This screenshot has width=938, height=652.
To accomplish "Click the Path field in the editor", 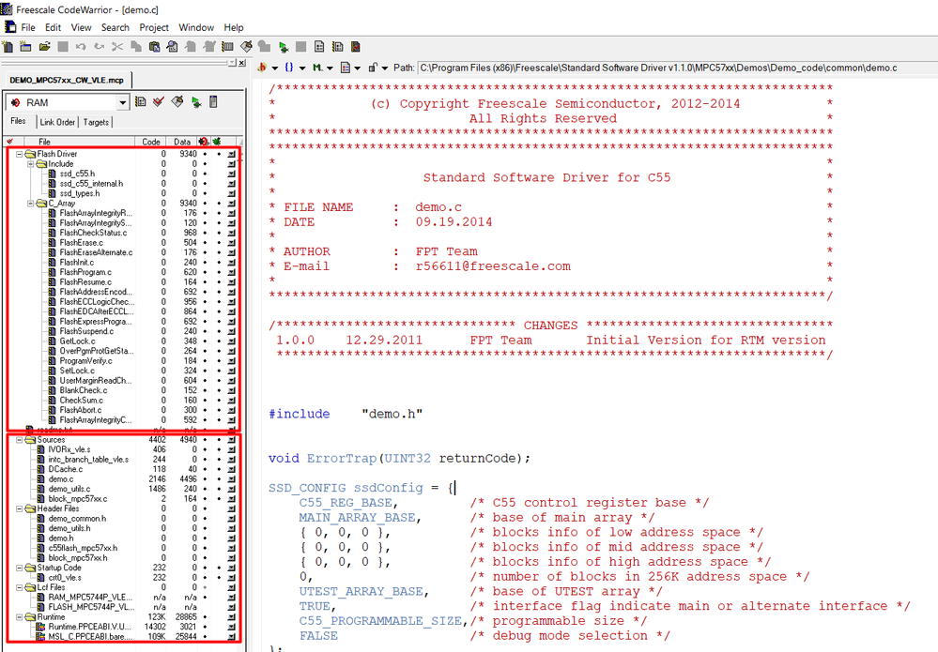I will click(677, 68).
